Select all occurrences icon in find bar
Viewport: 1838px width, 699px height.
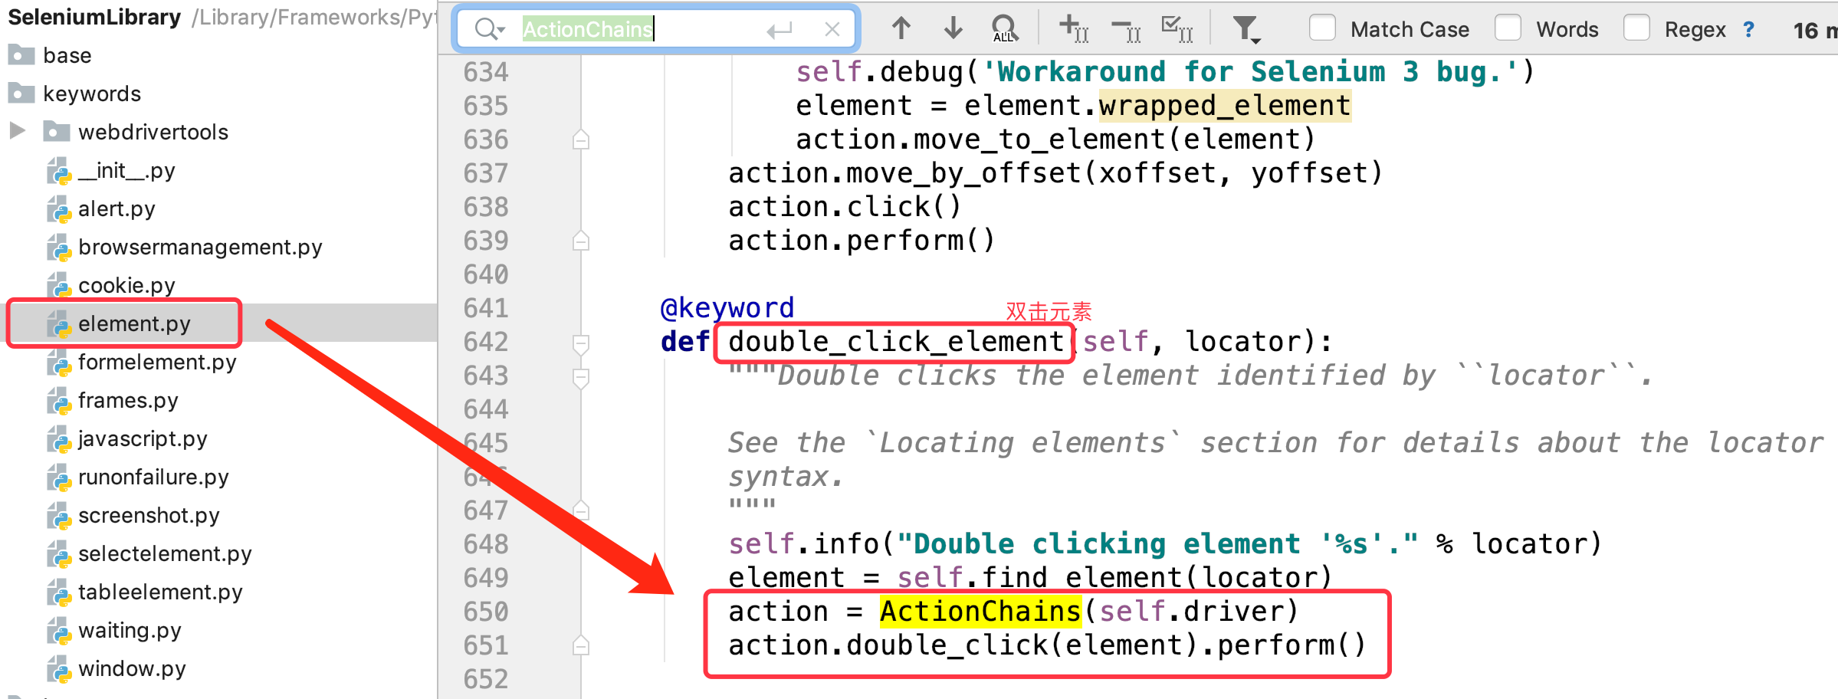click(x=1177, y=29)
